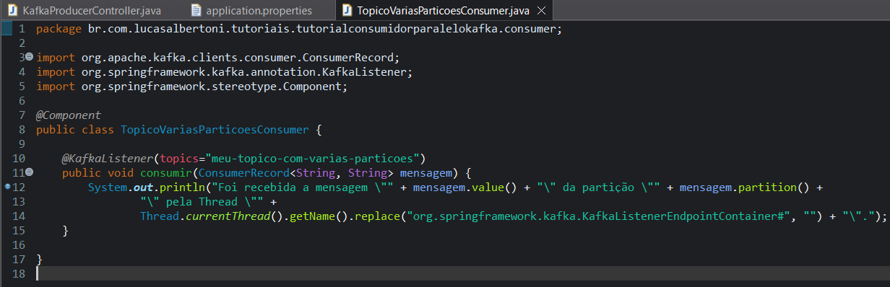This screenshot has width=890, height=287.
Task: Click the marker beside line 12
Action: pos(7,187)
